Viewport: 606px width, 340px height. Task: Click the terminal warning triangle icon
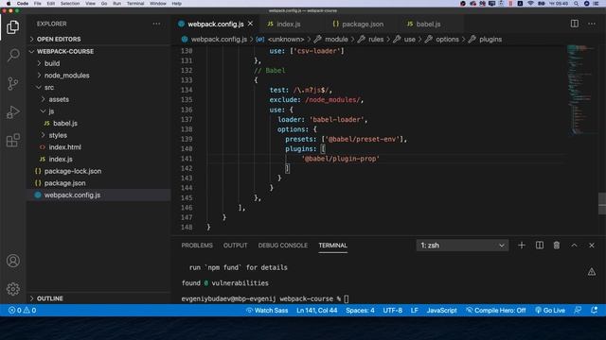(x=591, y=272)
